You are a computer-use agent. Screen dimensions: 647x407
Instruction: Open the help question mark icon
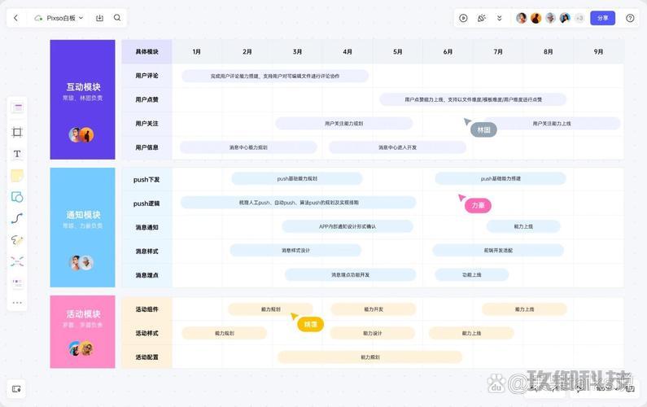(x=630, y=18)
